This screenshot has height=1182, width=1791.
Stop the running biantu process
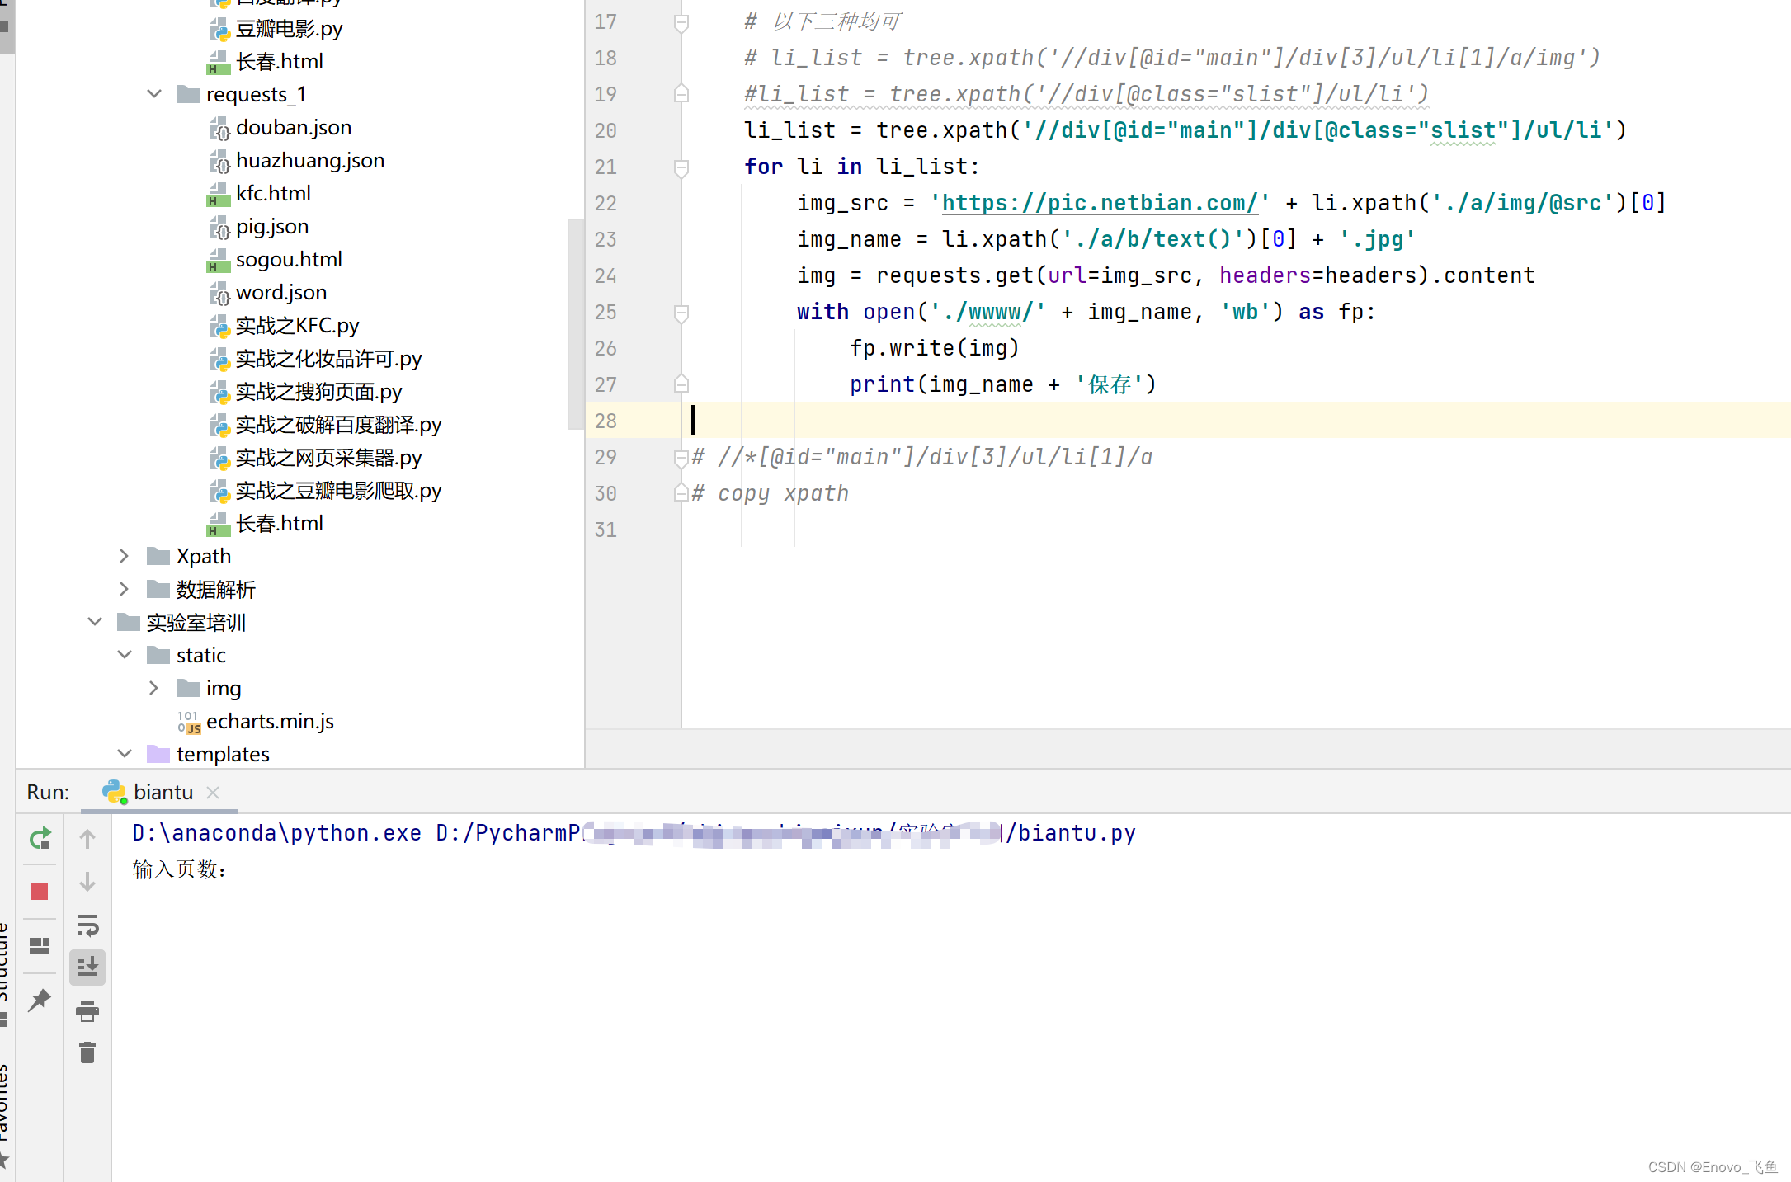point(40,892)
